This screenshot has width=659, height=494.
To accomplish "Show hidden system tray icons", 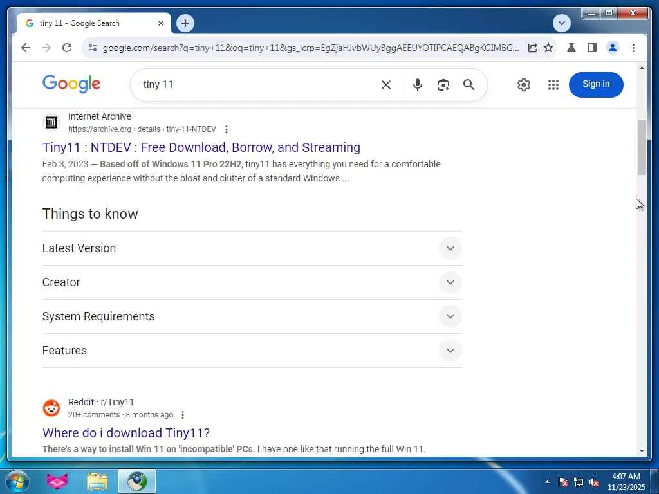I will tap(547, 482).
